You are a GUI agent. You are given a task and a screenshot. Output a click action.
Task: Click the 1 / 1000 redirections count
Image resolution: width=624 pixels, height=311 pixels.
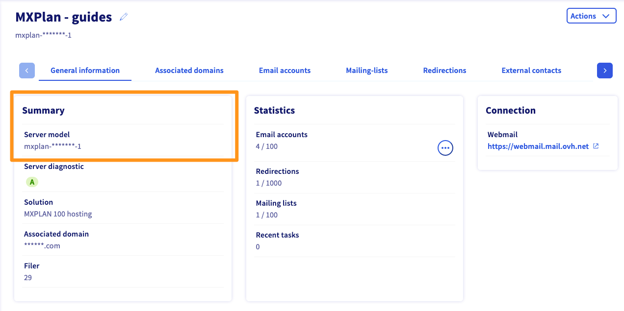[269, 183]
